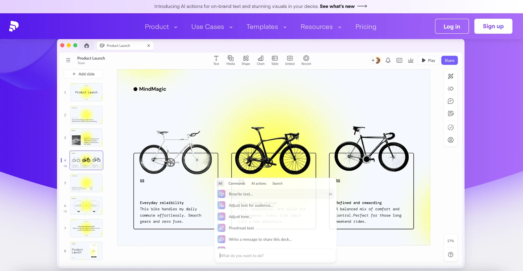This screenshot has height=271, width=523.
Task: Select the Shape tool
Action: [x=246, y=60]
